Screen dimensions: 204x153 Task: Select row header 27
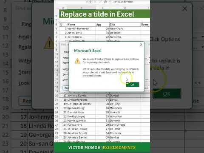click(57, 125)
